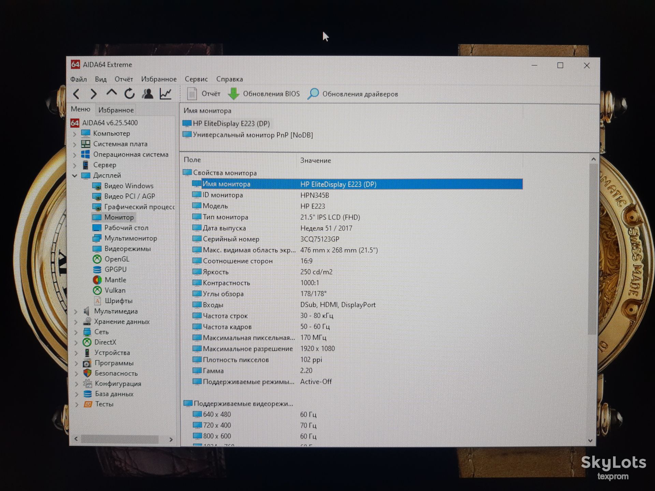Image resolution: width=655 pixels, height=491 pixels.
Task: Click the tree horizontal scrollbar right arrow
Action: tap(171, 439)
